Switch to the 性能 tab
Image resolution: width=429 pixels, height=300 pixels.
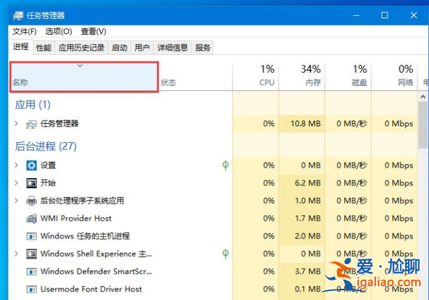point(44,48)
